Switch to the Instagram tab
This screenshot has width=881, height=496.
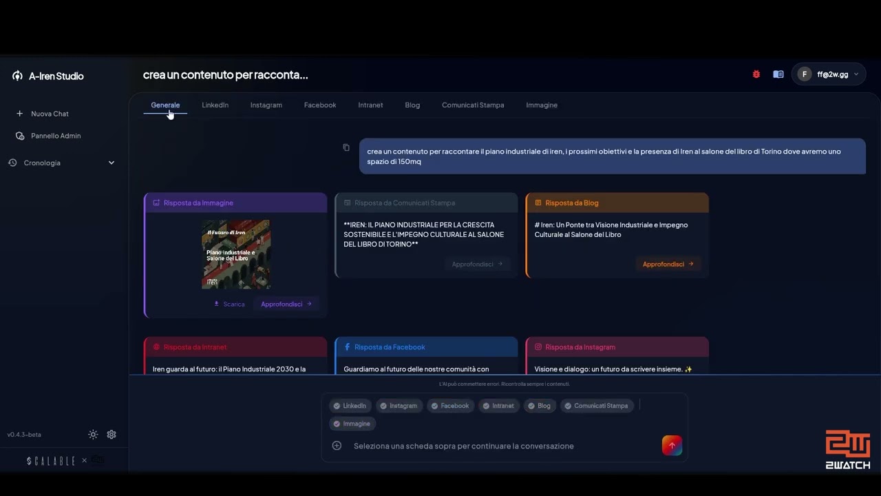266,105
